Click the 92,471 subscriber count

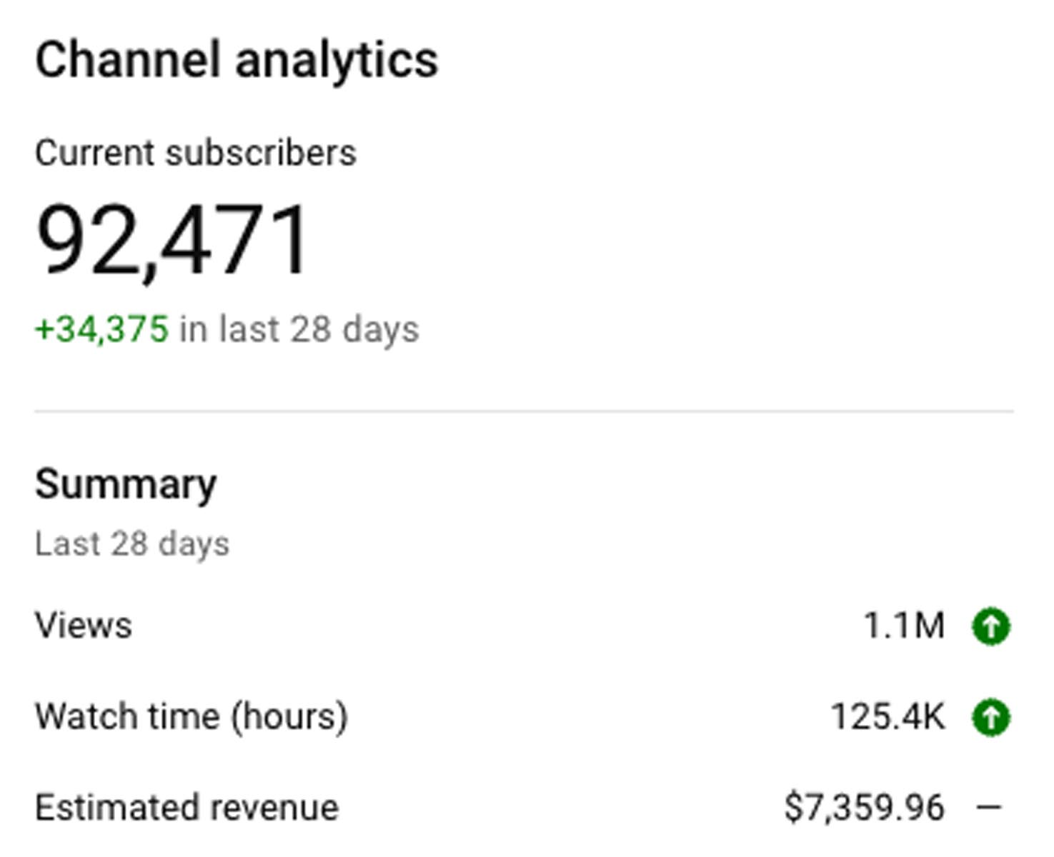point(172,239)
